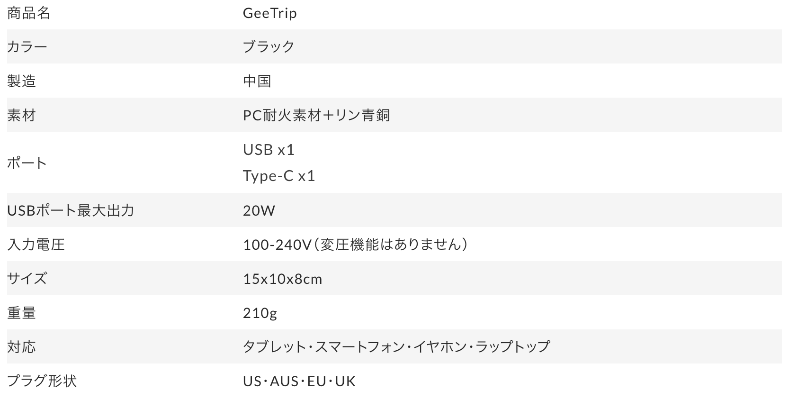The height and width of the screenshot is (400, 789).
Task: Click the 15x10x8cm size value
Action: tap(282, 279)
